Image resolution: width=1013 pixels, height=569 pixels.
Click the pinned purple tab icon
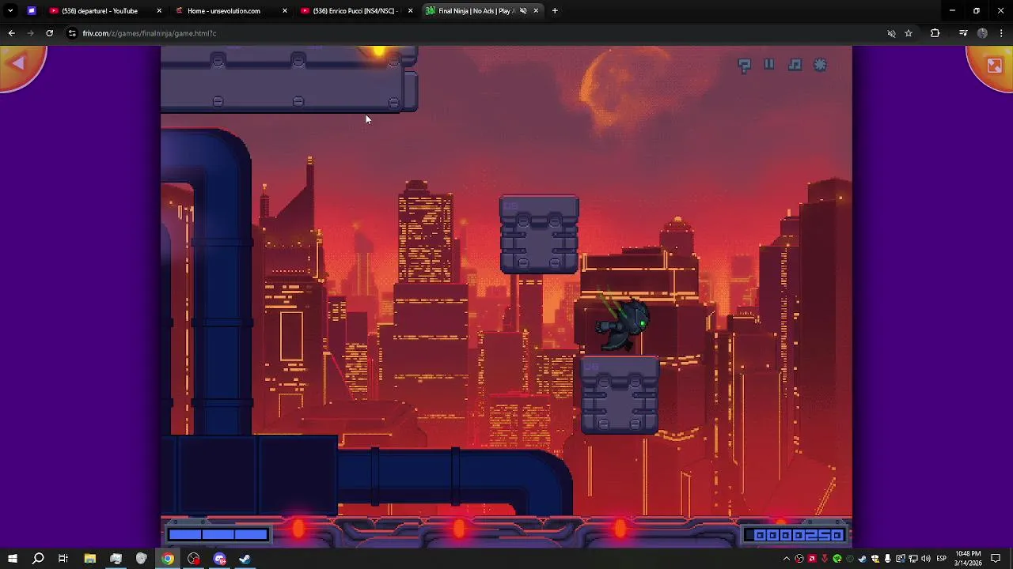coord(32,11)
